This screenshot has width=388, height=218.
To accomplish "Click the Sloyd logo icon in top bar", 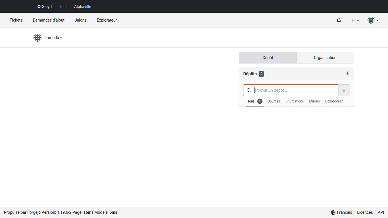I will click(39, 7).
